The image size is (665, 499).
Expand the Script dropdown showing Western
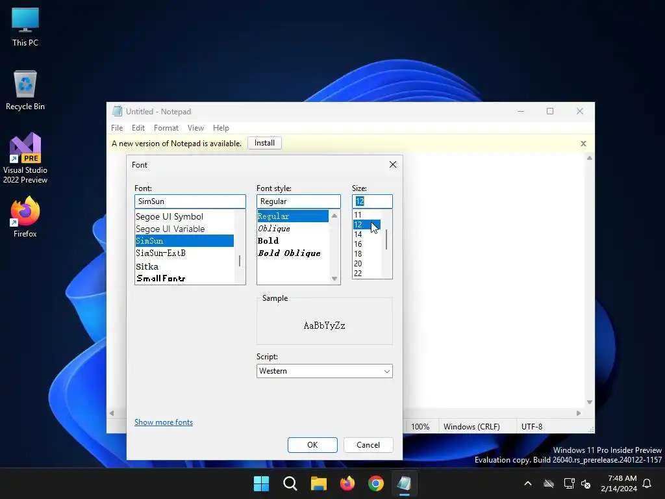pyautogui.click(x=325, y=371)
